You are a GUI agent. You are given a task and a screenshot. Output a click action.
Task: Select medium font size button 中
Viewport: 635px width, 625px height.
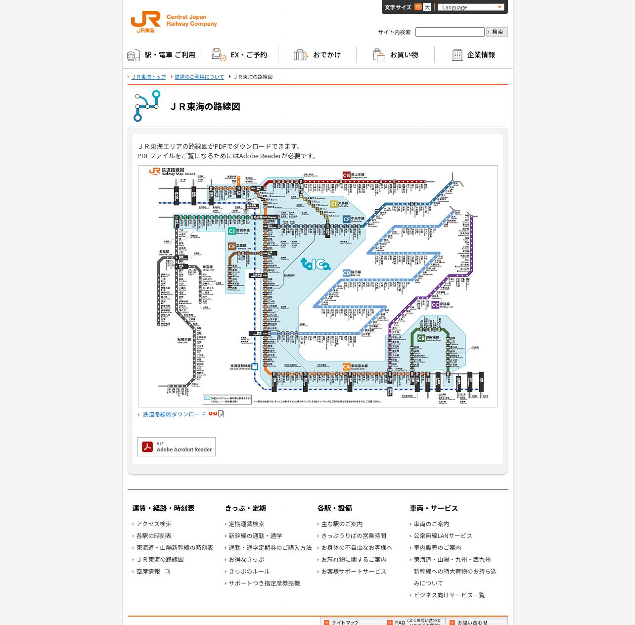[418, 7]
